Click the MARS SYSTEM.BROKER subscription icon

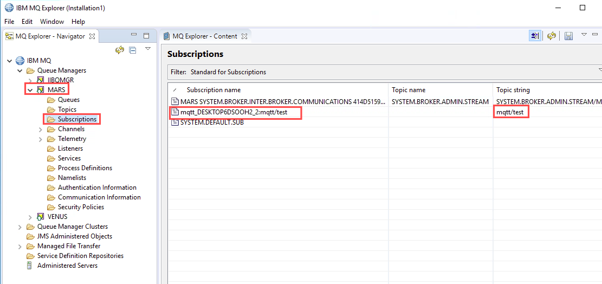(x=176, y=102)
